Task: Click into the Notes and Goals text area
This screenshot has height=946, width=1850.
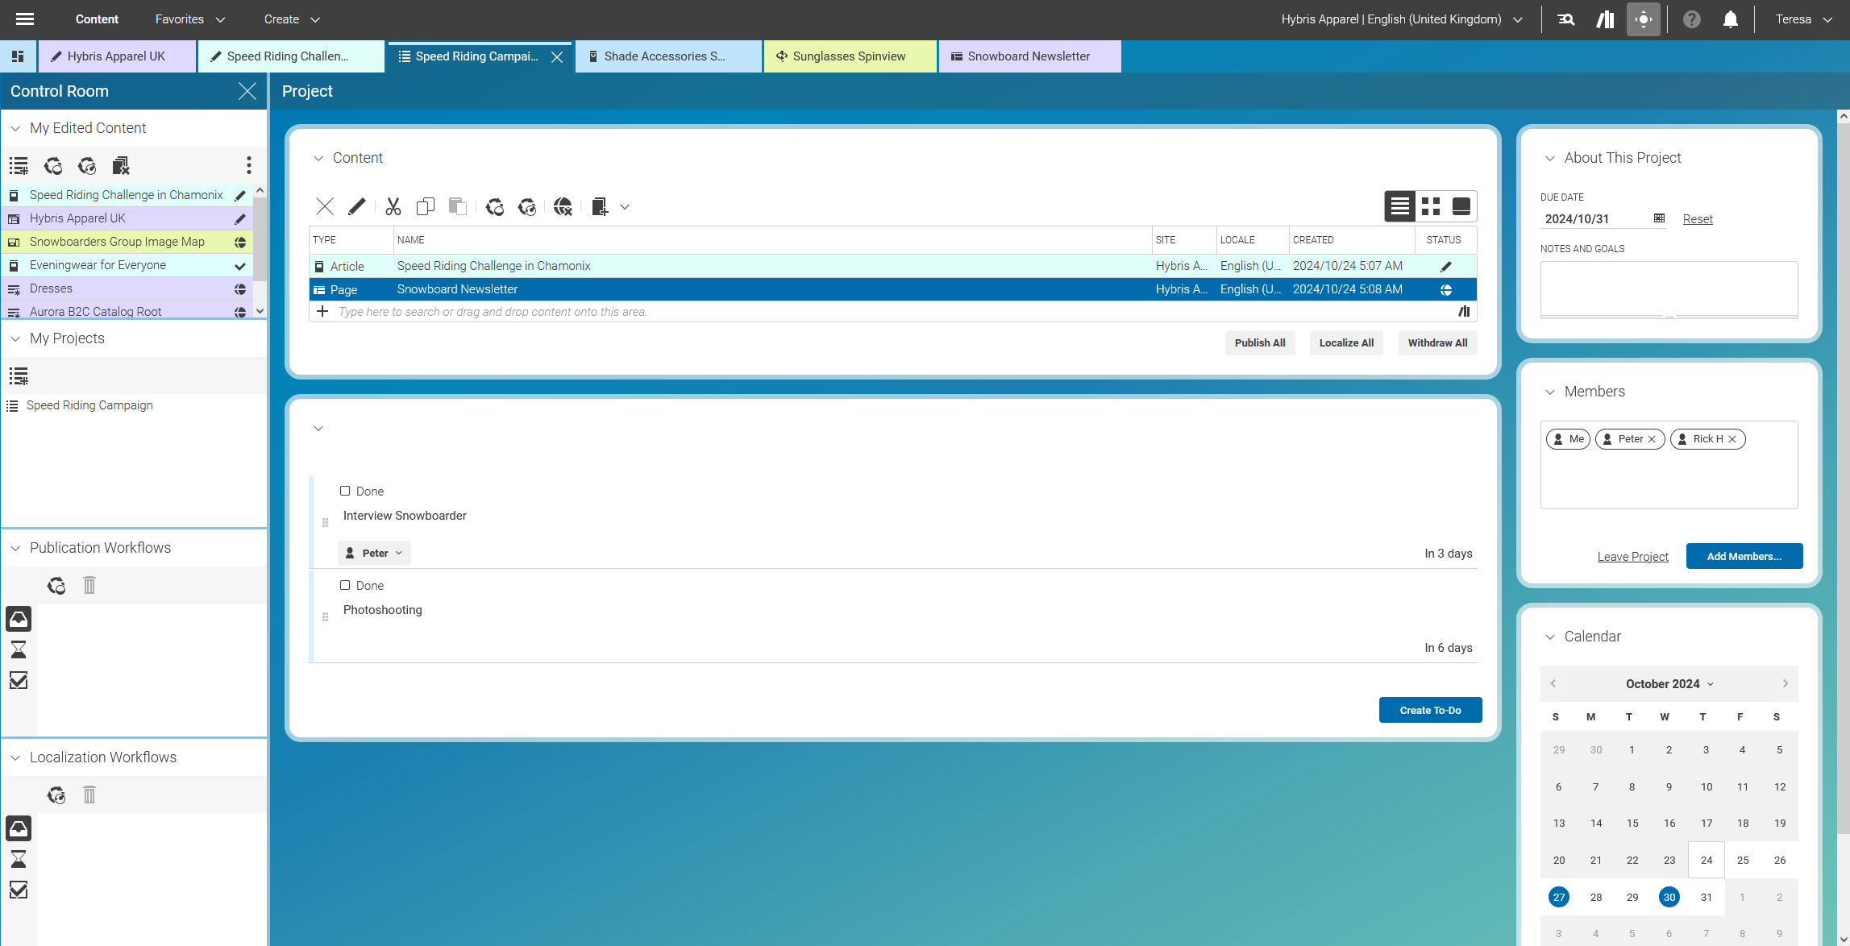Action: click(1668, 288)
